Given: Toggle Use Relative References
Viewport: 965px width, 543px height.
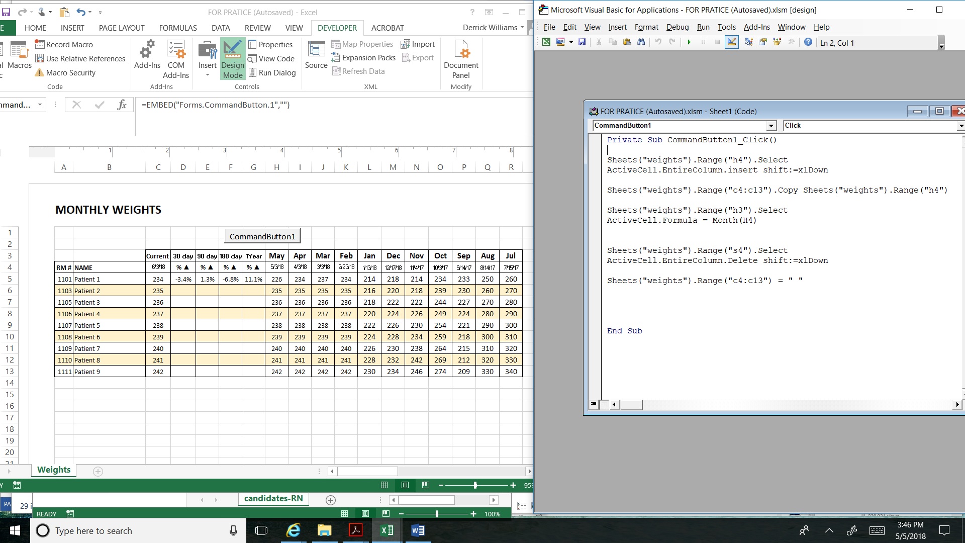Looking at the screenshot, I should (80, 58).
